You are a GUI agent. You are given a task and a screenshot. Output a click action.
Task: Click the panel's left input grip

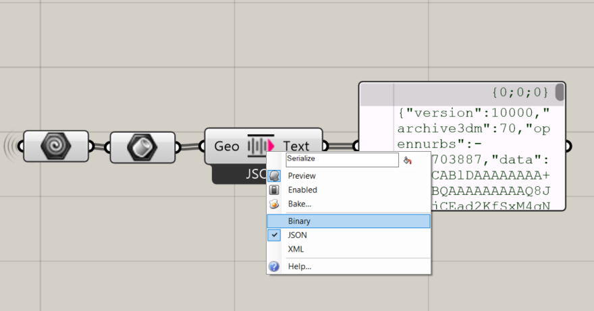click(356, 146)
